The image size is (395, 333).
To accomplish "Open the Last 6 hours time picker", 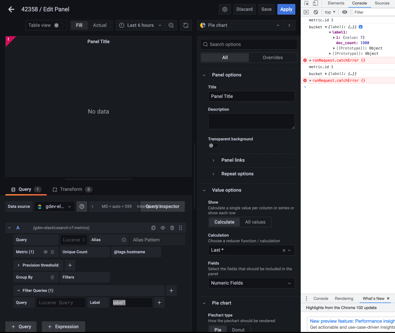I will click(x=140, y=25).
